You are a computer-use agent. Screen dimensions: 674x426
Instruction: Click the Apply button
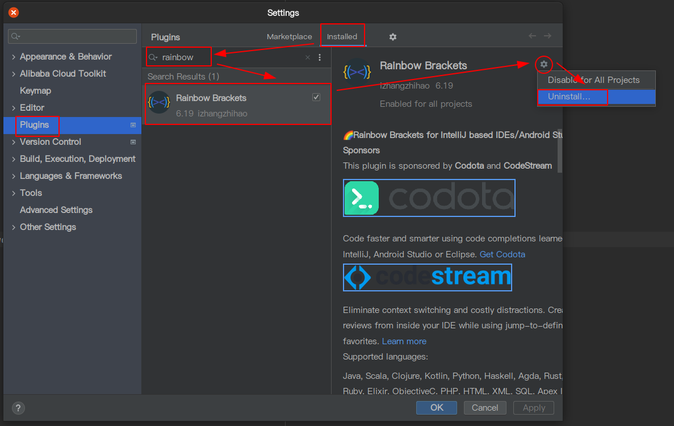tap(533, 407)
